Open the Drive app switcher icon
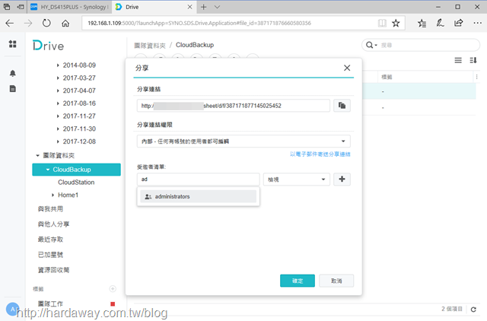 (x=12, y=44)
